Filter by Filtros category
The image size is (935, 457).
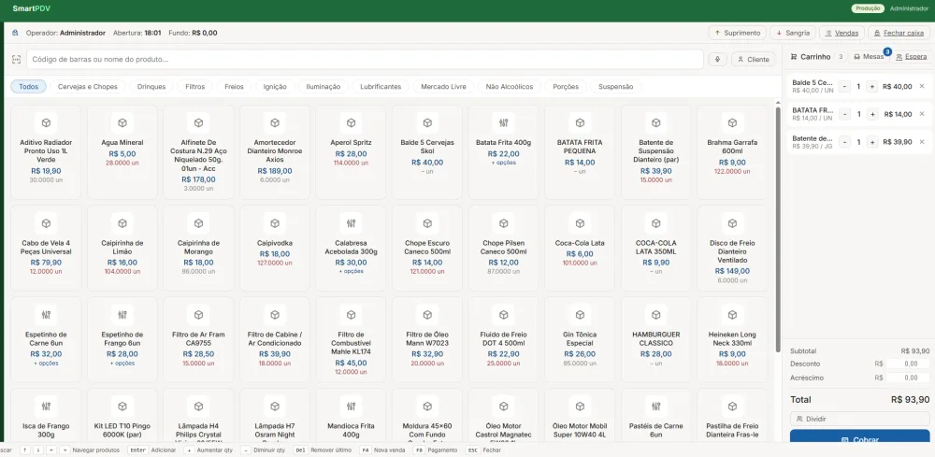[195, 86]
